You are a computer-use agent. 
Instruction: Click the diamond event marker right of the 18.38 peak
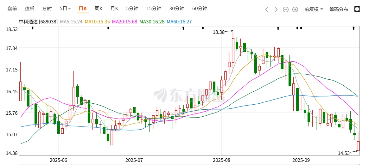pyautogui.click(x=278, y=28)
